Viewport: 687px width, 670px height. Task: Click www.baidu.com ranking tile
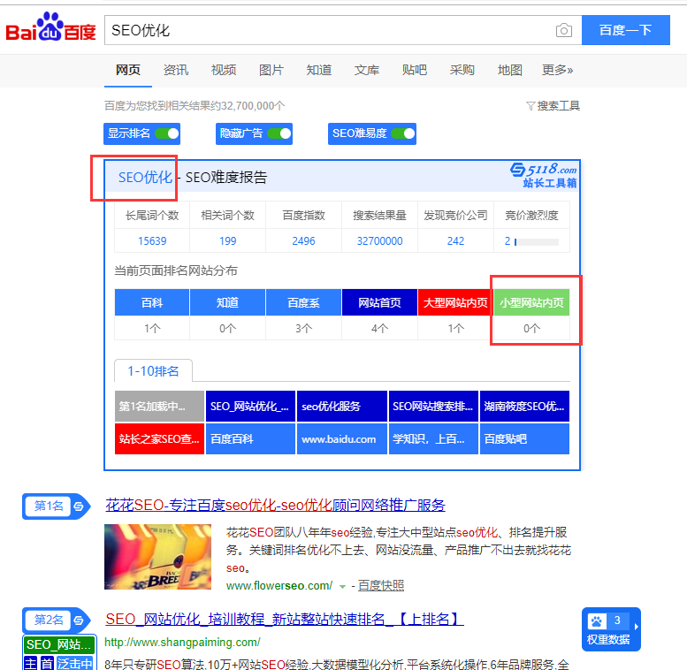coord(342,438)
